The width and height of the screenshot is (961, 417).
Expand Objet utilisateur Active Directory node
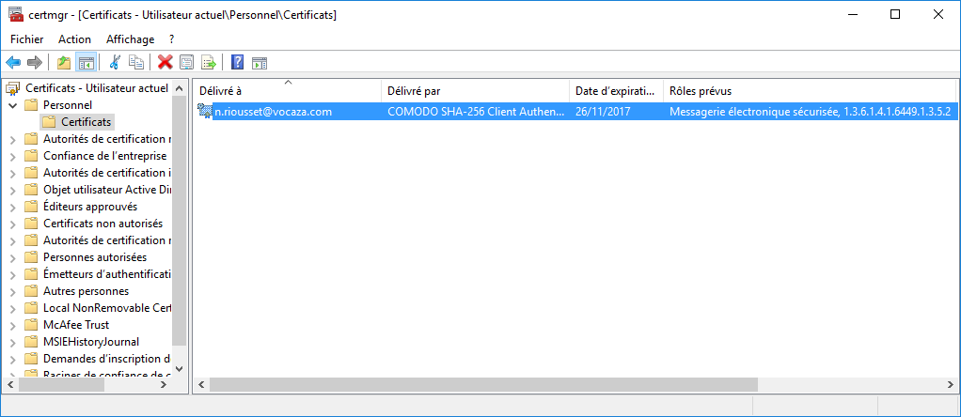coord(13,190)
